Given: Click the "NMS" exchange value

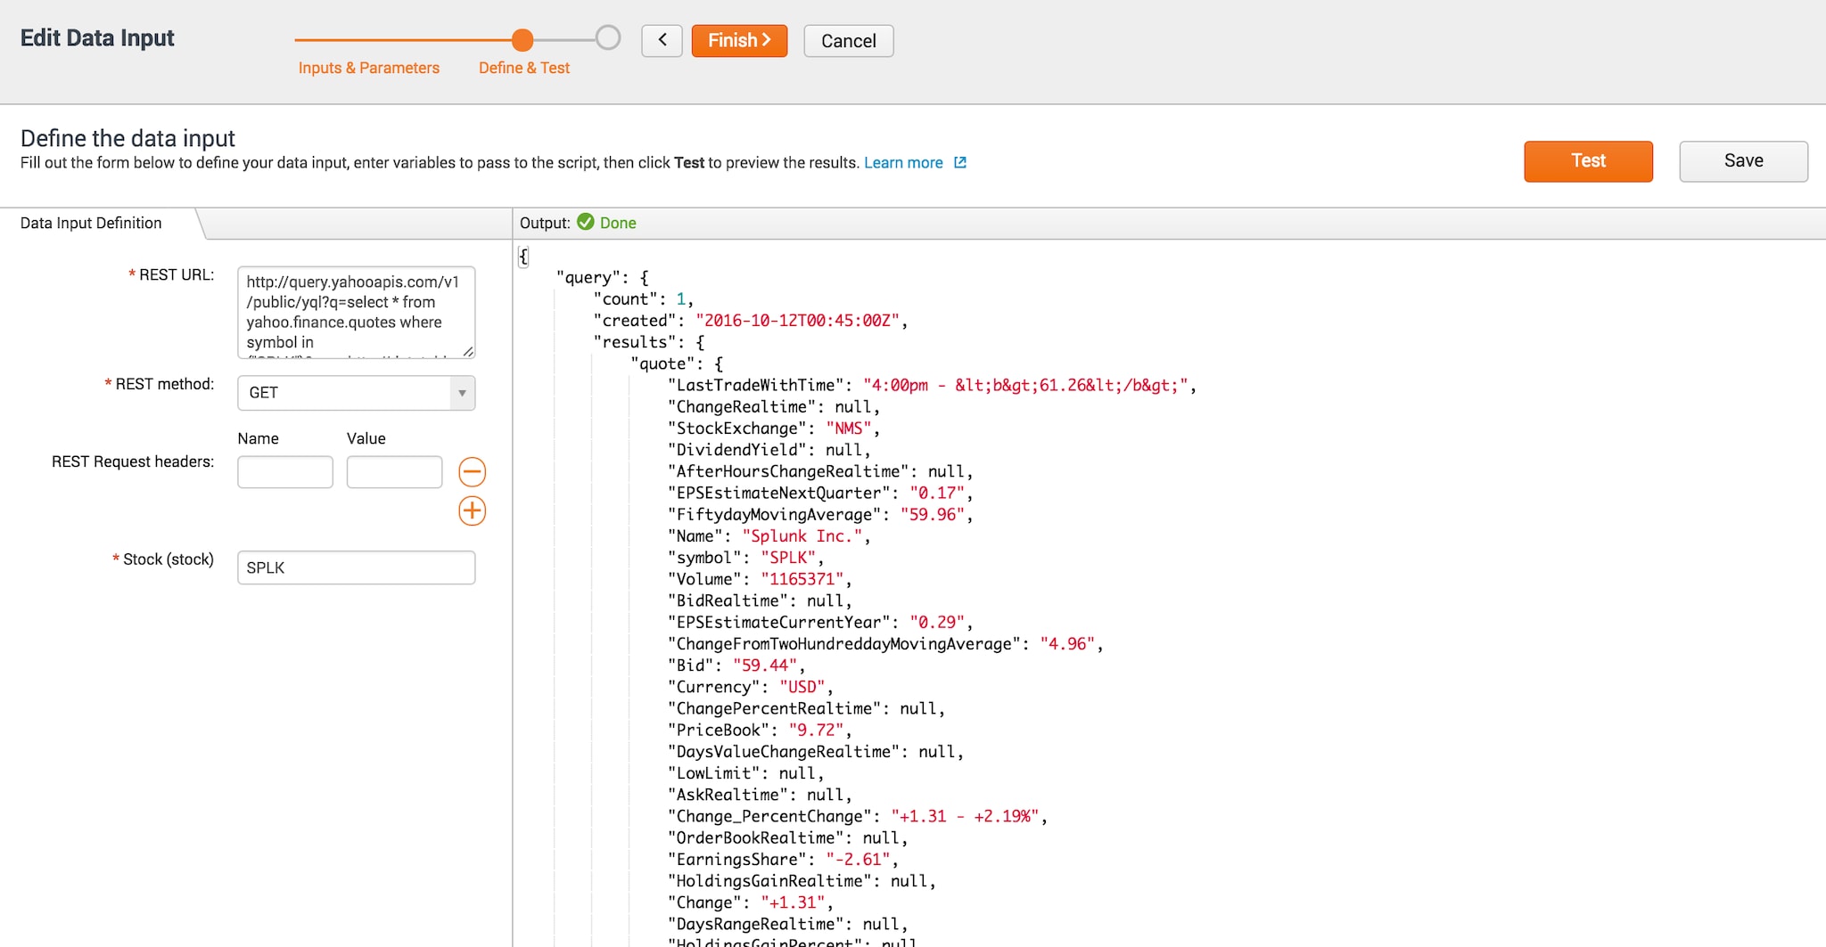Looking at the screenshot, I should (849, 428).
